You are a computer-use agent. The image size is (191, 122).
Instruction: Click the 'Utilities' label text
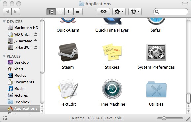click(x=156, y=104)
